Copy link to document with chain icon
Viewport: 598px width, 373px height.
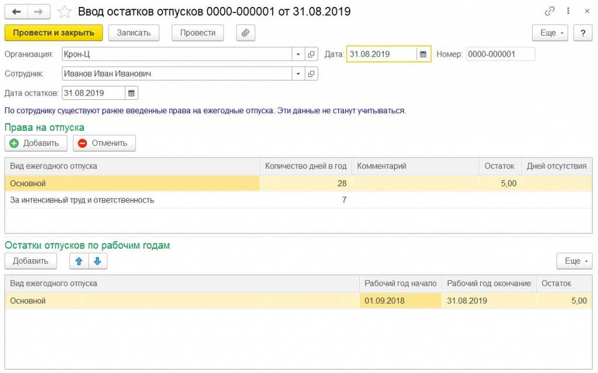tap(549, 11)
